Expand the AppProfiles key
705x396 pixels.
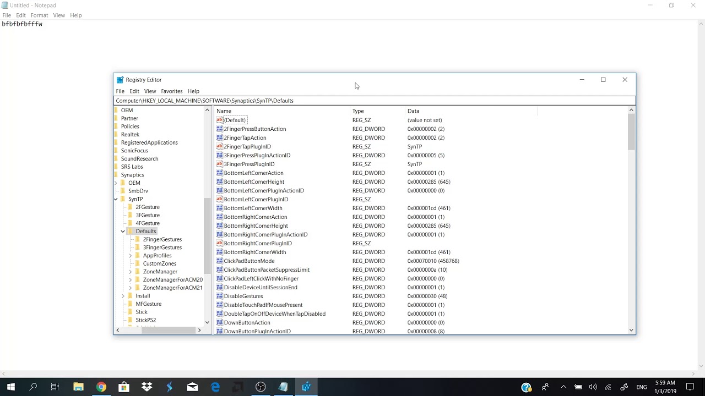click(x=130, y=256)
